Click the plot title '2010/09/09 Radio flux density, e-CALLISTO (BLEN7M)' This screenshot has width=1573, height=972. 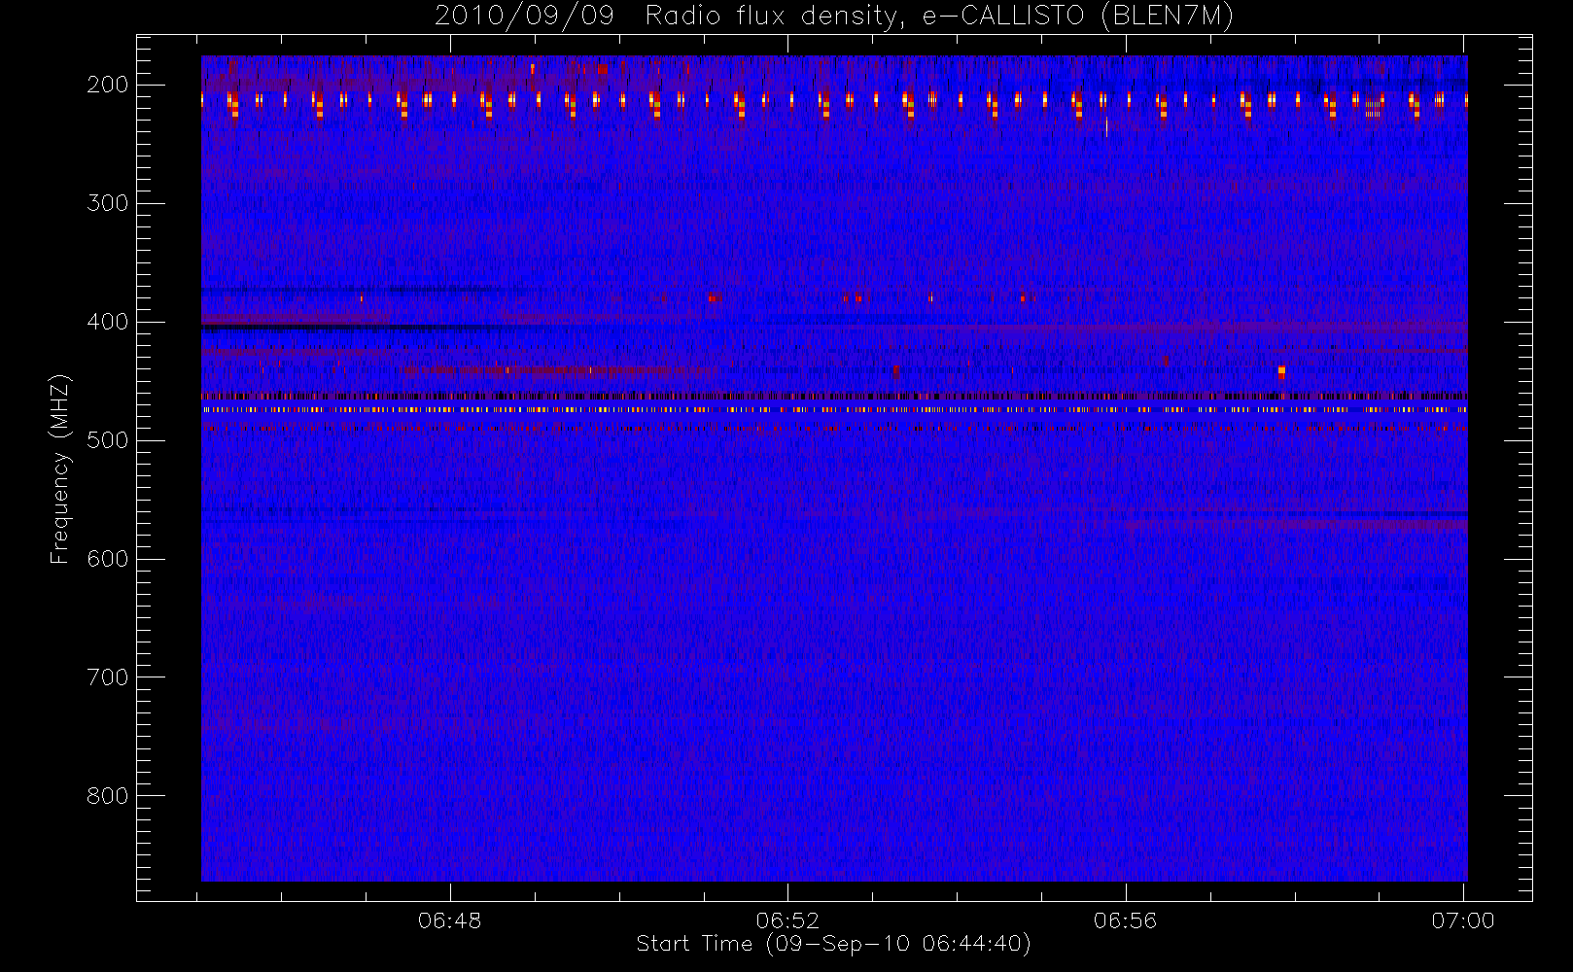(x=834, y=17)
